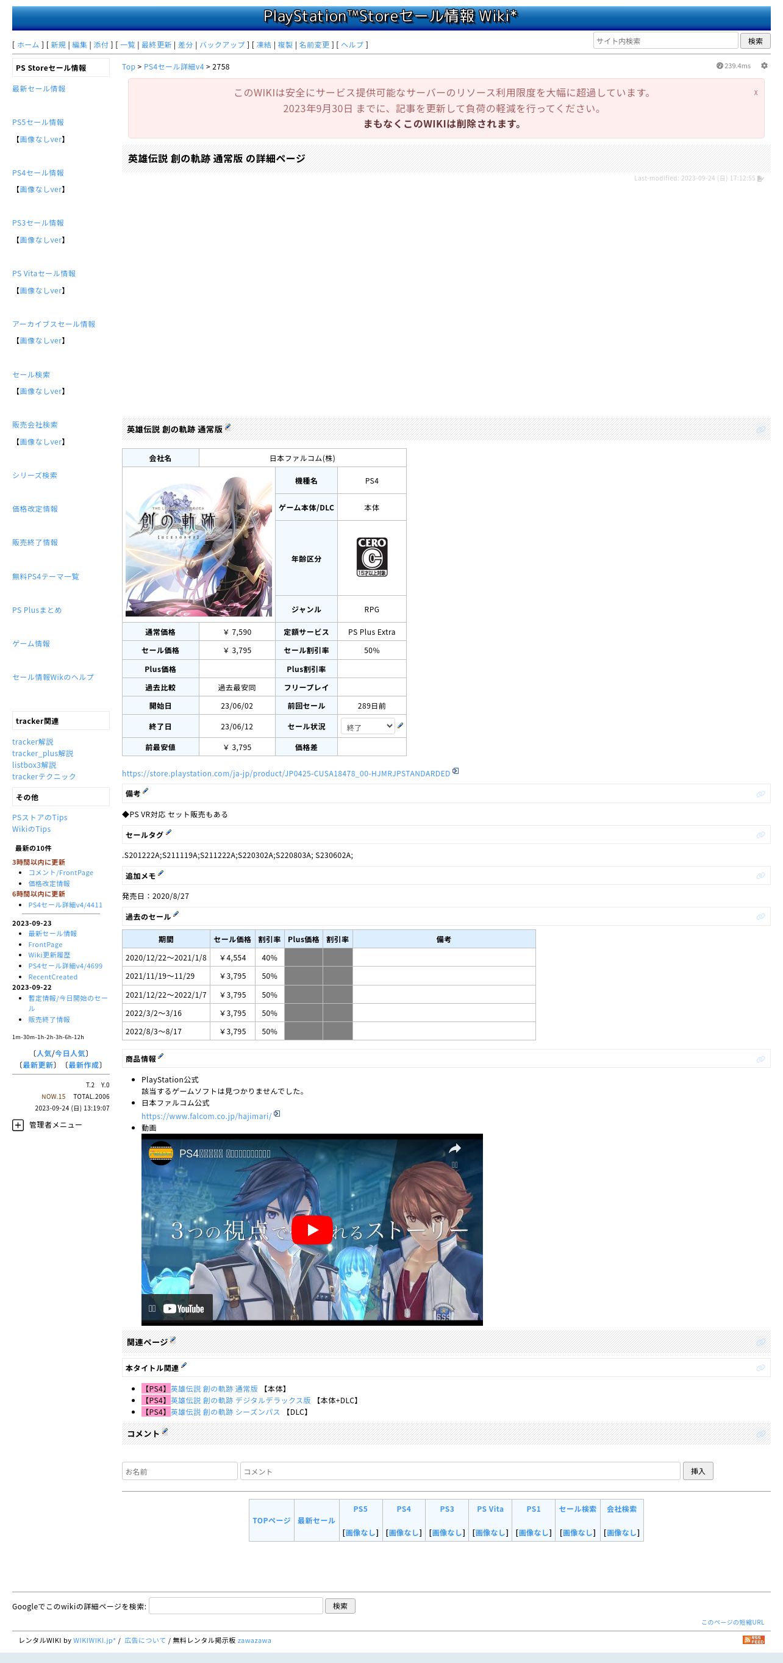Open WIKIWIKI.jp* footer link

tap(95, 1640)
